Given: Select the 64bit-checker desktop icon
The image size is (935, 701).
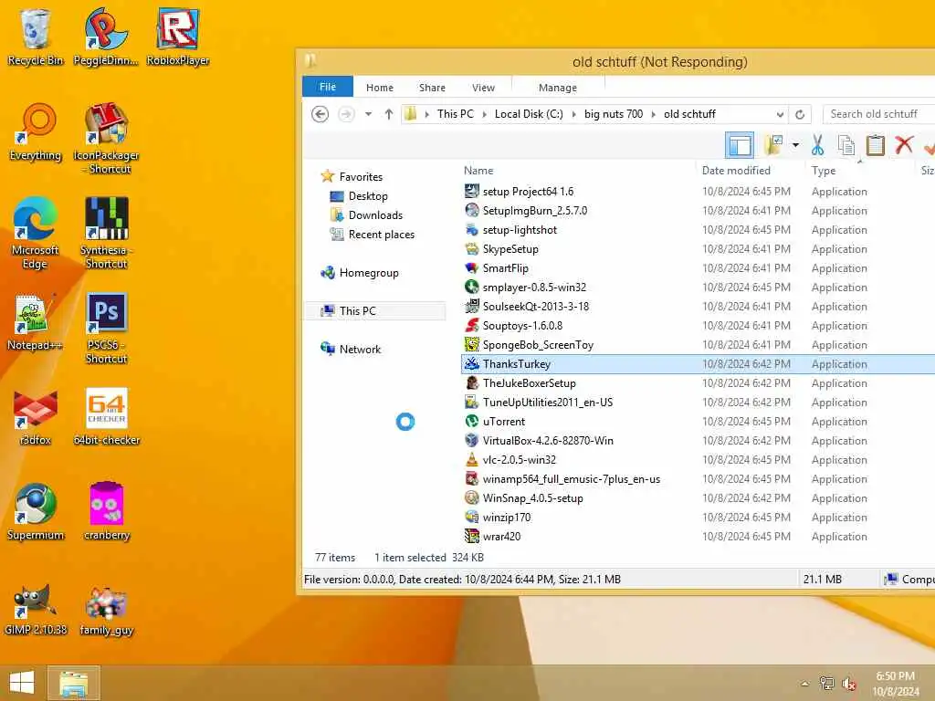Looking at the screenshot, I should point(106,416).
